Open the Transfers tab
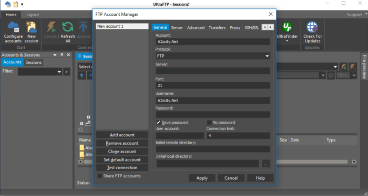368x196 pixels. pos(217,27)
